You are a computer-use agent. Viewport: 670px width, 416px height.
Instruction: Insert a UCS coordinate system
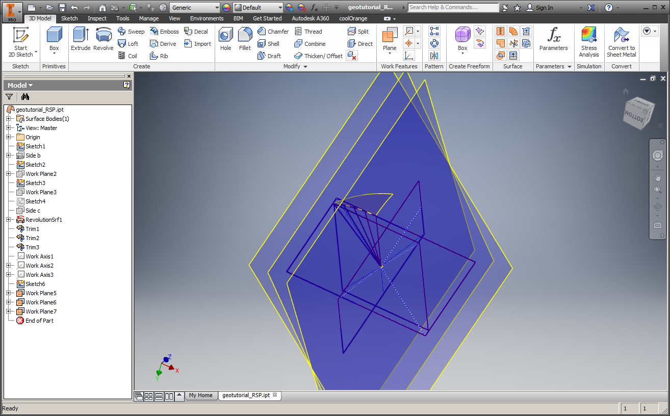tap(409, 56)
